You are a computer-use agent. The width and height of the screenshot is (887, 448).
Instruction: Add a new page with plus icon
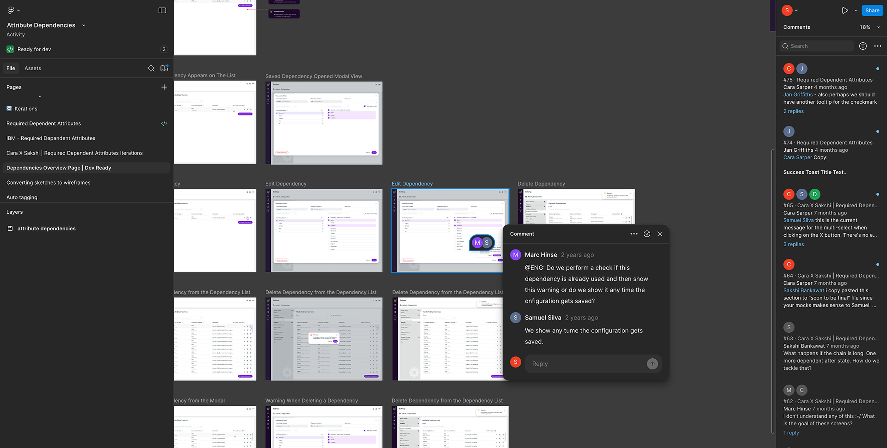164,87
